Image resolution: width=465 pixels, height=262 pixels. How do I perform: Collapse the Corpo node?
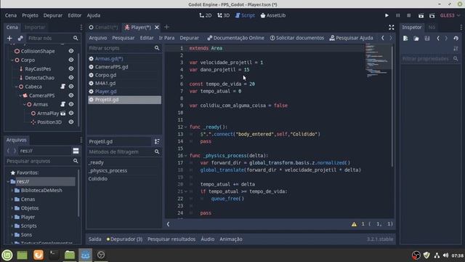pos(12,60)
